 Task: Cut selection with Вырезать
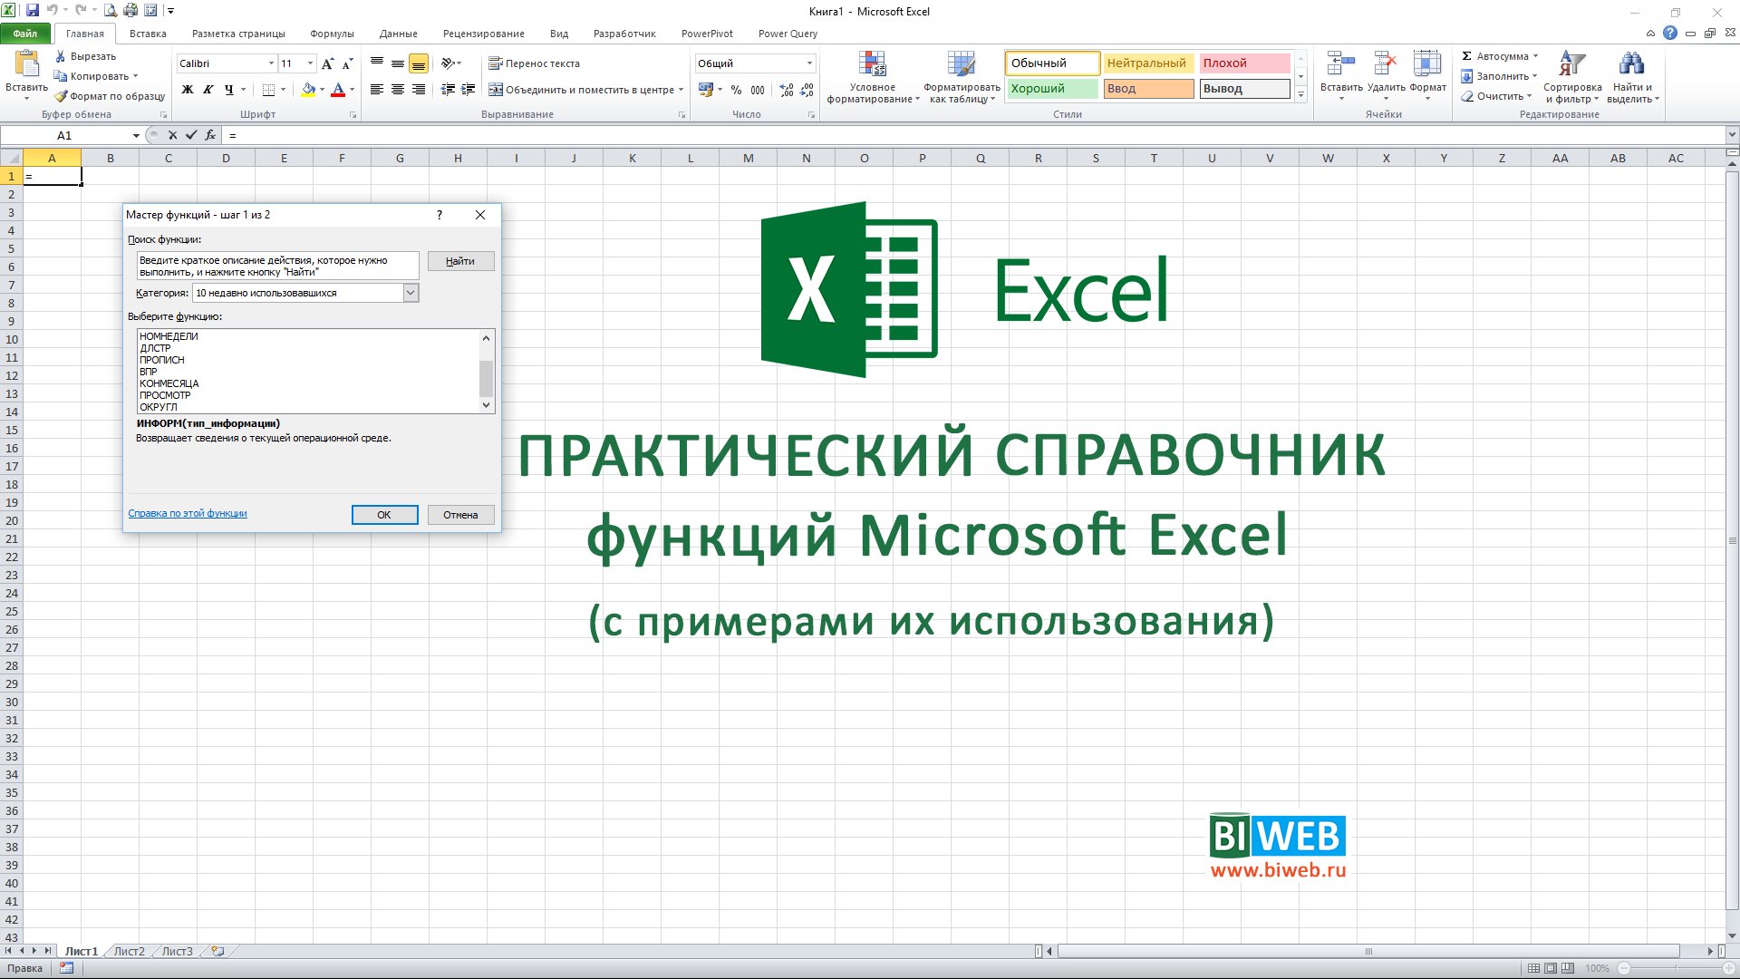85,56
